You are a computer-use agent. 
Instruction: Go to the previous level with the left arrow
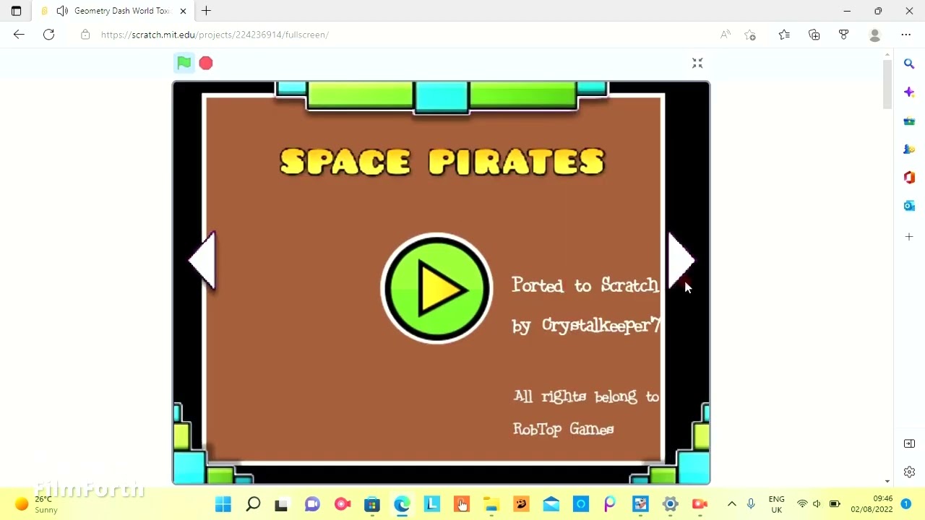(202, 261)
